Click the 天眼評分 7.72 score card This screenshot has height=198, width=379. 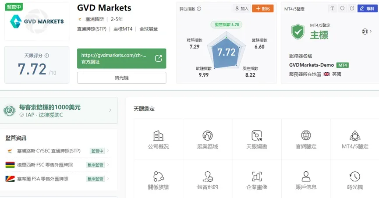pyautogui.click(x=37, y=65)
